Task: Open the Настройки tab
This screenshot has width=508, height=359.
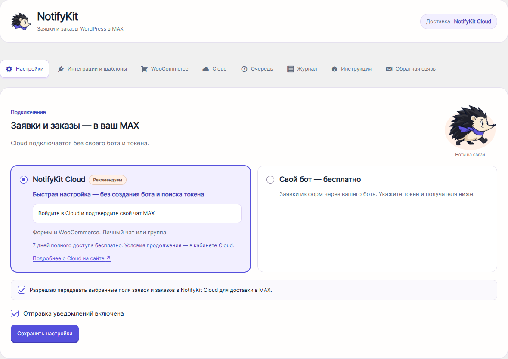Action: pyautogui.click(x=25, y=69)
